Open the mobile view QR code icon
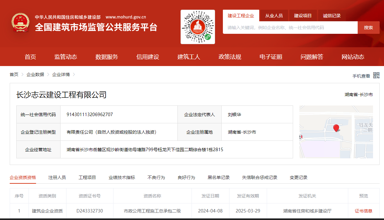Viewport: 384px width, 220px height. click(376, 75)
